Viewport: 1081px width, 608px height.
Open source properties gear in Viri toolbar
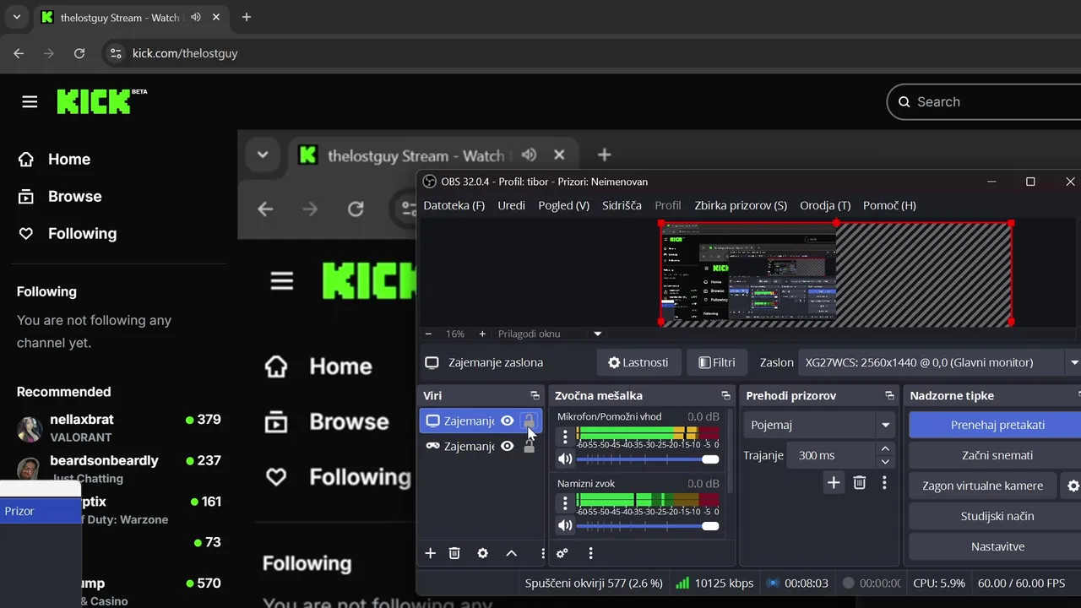pos(482,553)
